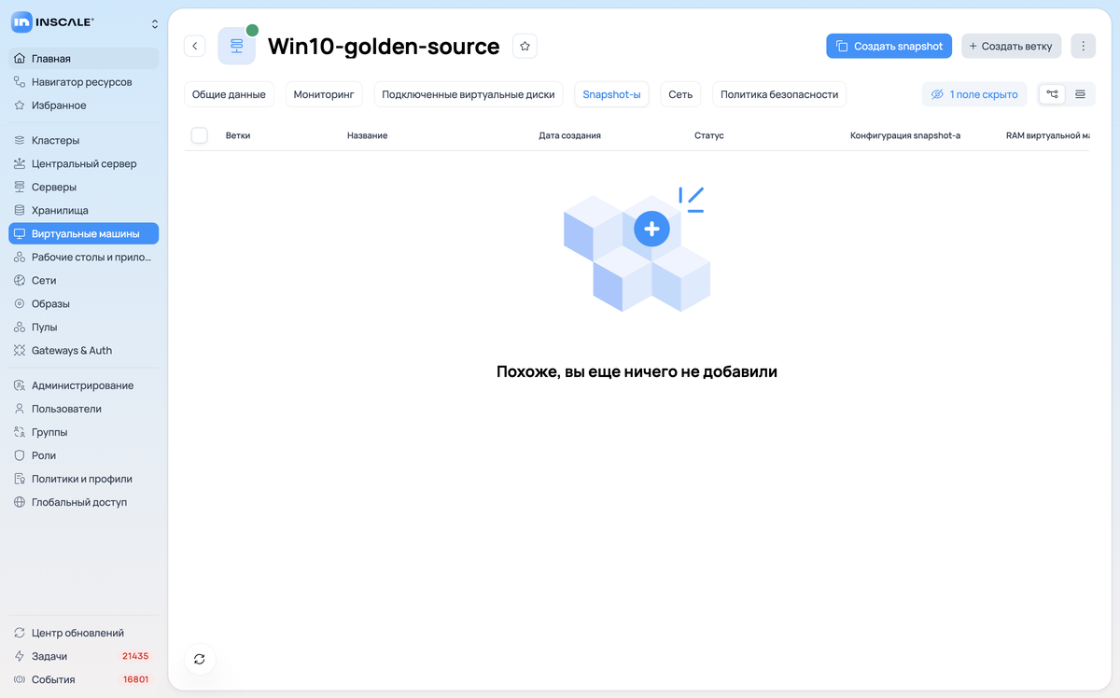Open Рабочие столы и приложения item
Screen dimensions: 1120x698
pyautogui.click(x=84, y=258)
